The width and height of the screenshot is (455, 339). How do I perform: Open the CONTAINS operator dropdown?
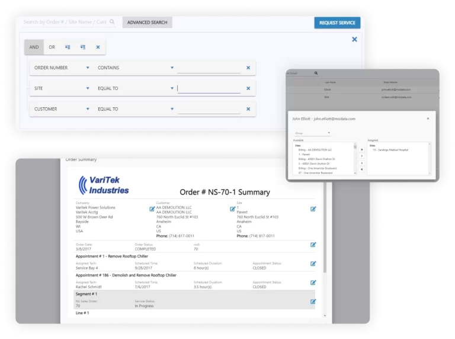(172, 68)
